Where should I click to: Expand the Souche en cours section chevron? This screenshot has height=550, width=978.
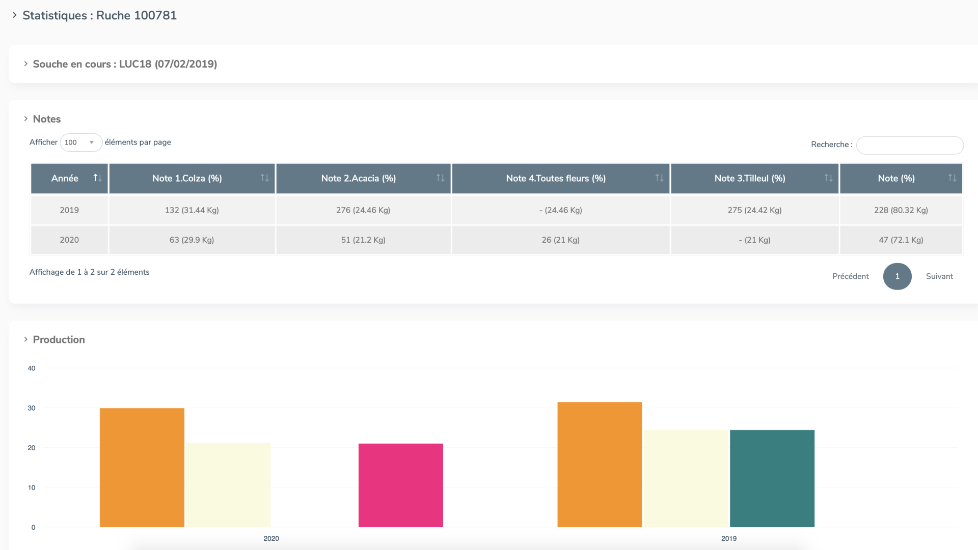(x=25, y=64)
